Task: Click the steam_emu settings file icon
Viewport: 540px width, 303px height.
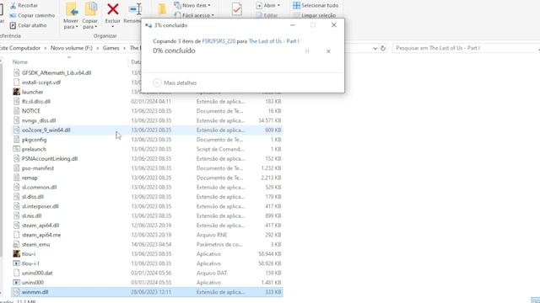Action: pos(17,245)
